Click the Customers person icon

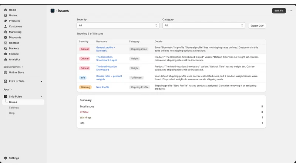point(6,26)
